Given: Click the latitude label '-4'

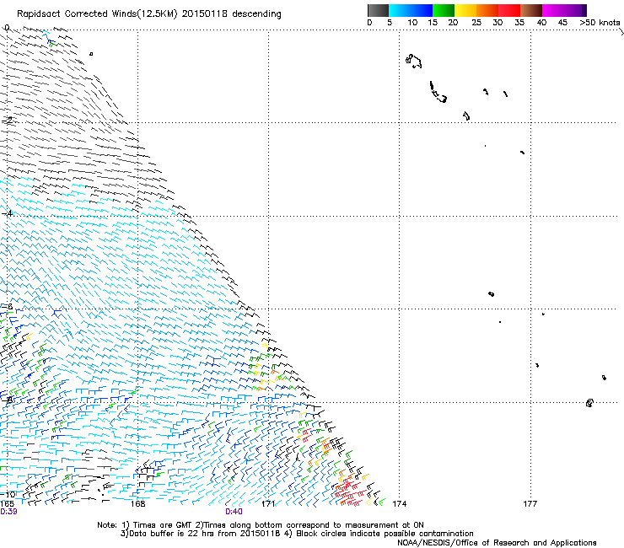Looking at the screenshot, I should (x=8, y=213).
